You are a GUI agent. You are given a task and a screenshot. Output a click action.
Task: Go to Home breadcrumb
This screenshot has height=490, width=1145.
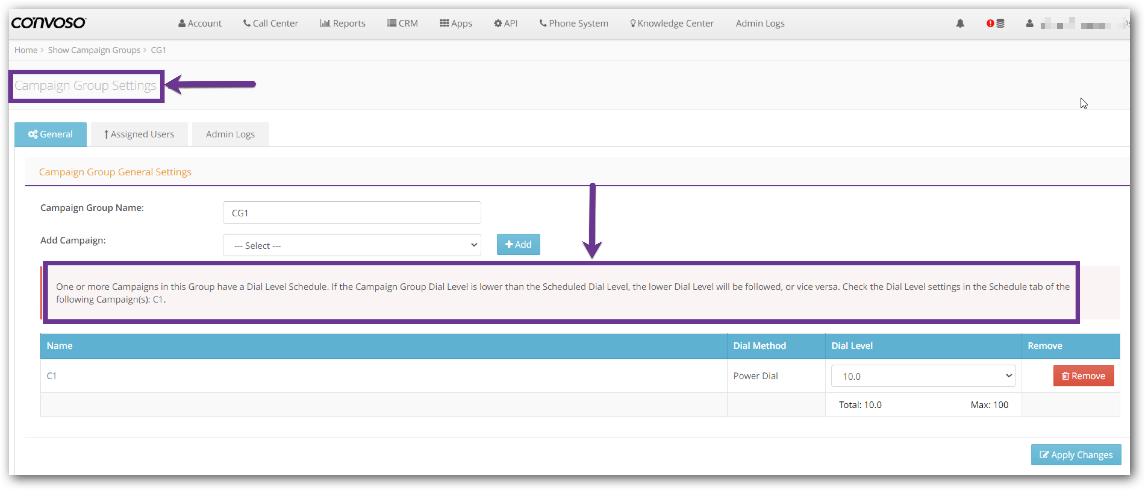coord(26,50)
